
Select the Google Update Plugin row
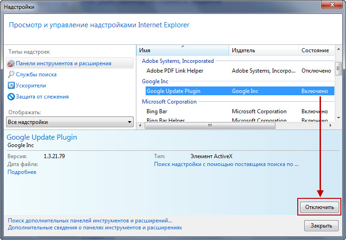[240, 91]
